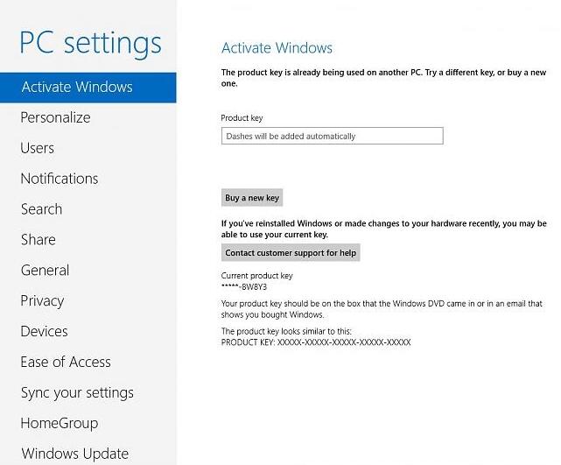Open the HomeGroup settings
This screenshot has height=465, width=561.
point(60,423)
